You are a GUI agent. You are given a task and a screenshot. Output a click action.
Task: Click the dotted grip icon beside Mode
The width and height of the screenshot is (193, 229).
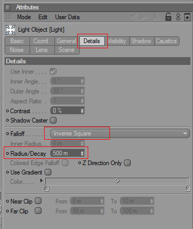tap(9, 17)
